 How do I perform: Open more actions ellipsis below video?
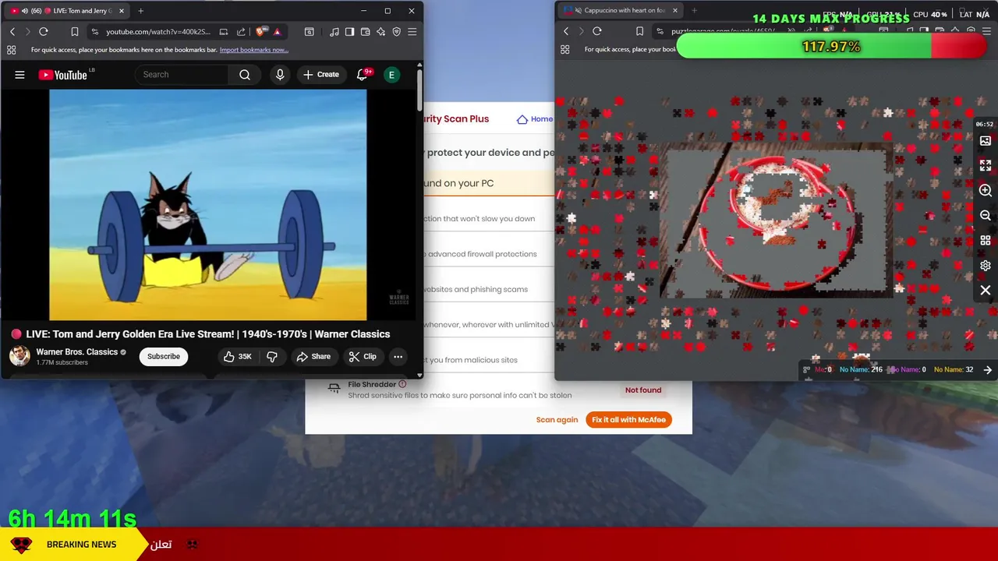tap(398, 357)
